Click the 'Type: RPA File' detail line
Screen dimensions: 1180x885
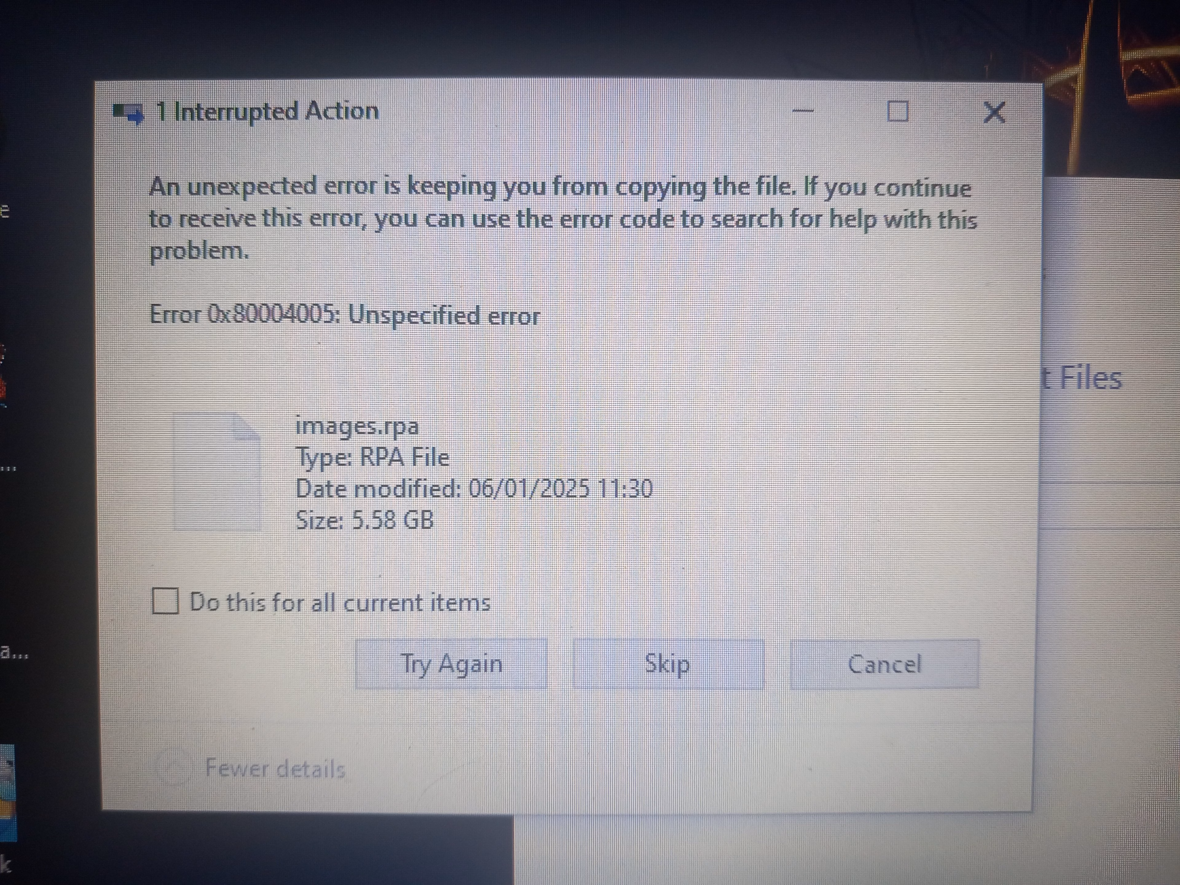tap(372, 457)
